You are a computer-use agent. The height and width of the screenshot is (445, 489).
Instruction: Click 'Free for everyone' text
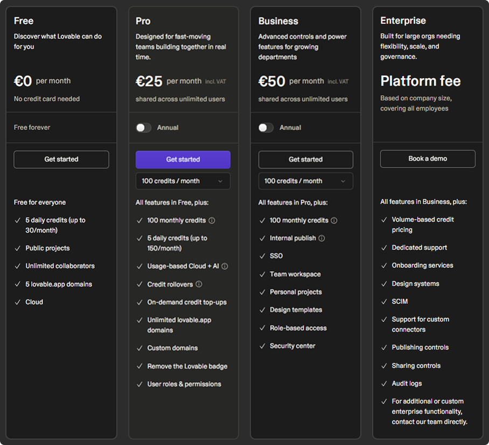[x=40, y=203]
